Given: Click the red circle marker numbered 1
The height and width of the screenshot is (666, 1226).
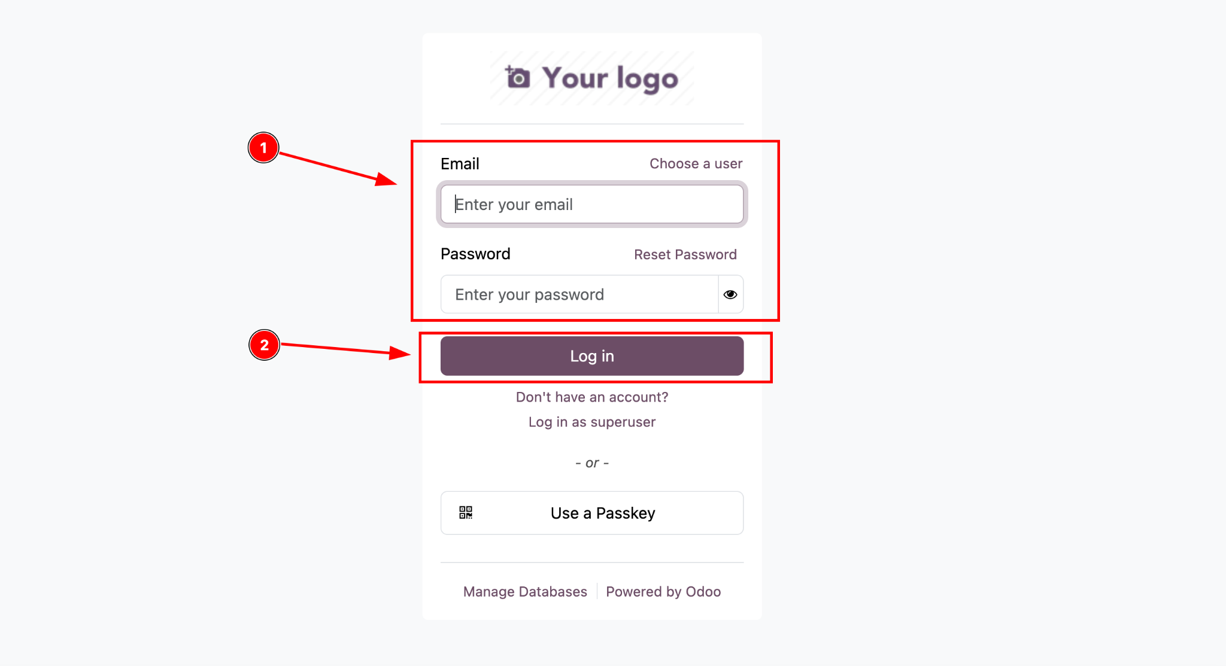Looking at the screenshot, I should [x=263, y=148].
